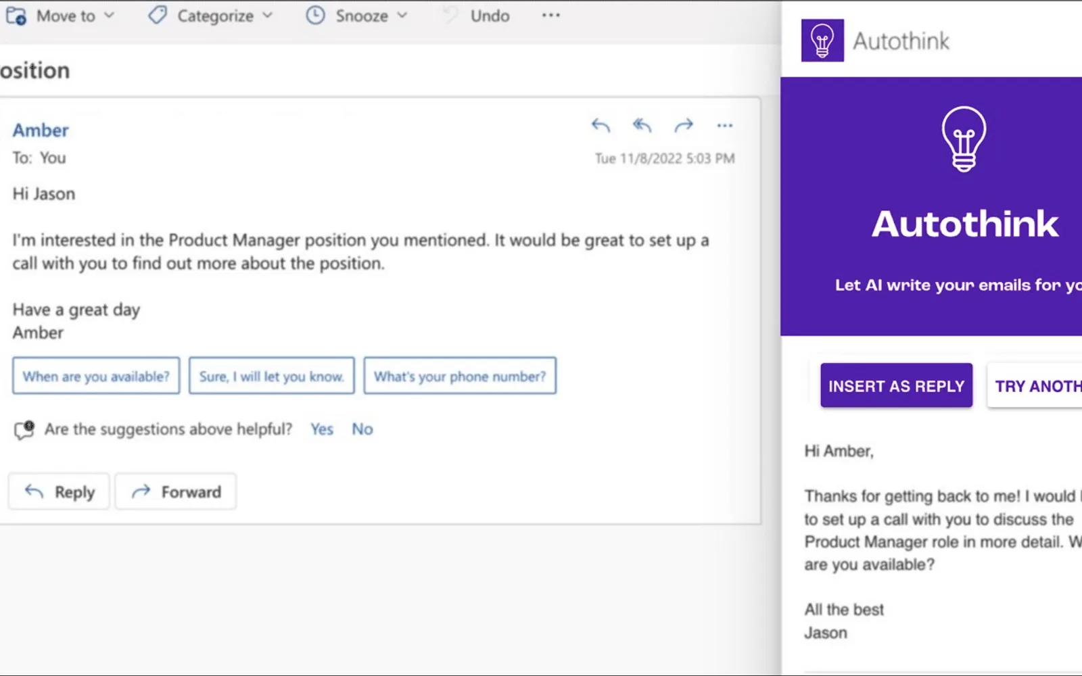1082x676 pixels.
Task: Click the large lightbulb in purple banner
Action: tap(964, 139)
